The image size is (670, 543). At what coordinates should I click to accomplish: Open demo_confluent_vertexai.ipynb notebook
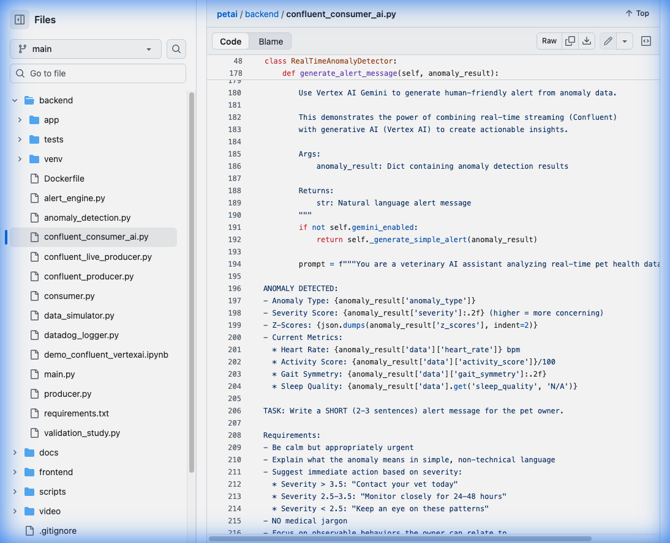(106, 355)
